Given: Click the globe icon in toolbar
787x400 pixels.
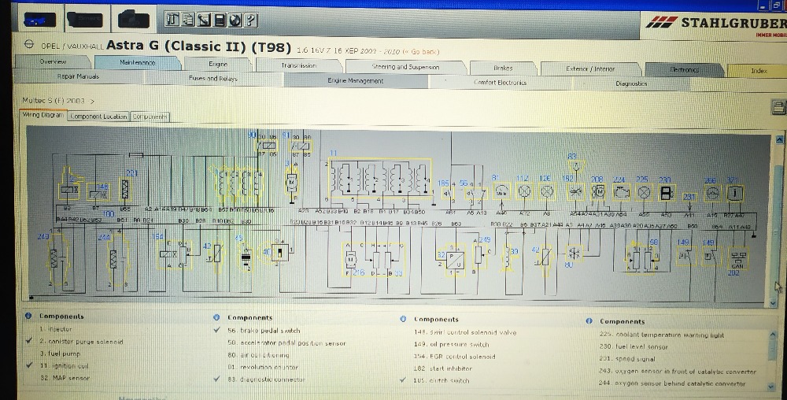Looking at the screenshot, I should coord(236,20).
